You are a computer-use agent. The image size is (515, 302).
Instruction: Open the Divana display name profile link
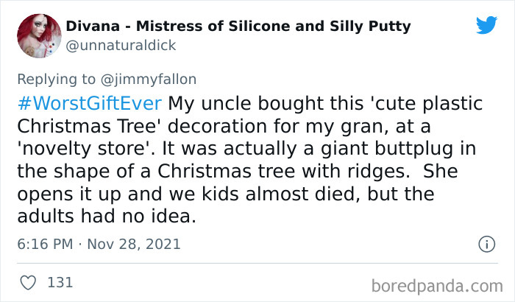point(238,27)
